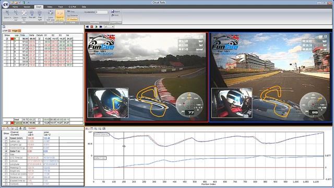Choose Zoom both axes mode
The height and width of the screenshot is (188, 334).
[x=51, y=15]
